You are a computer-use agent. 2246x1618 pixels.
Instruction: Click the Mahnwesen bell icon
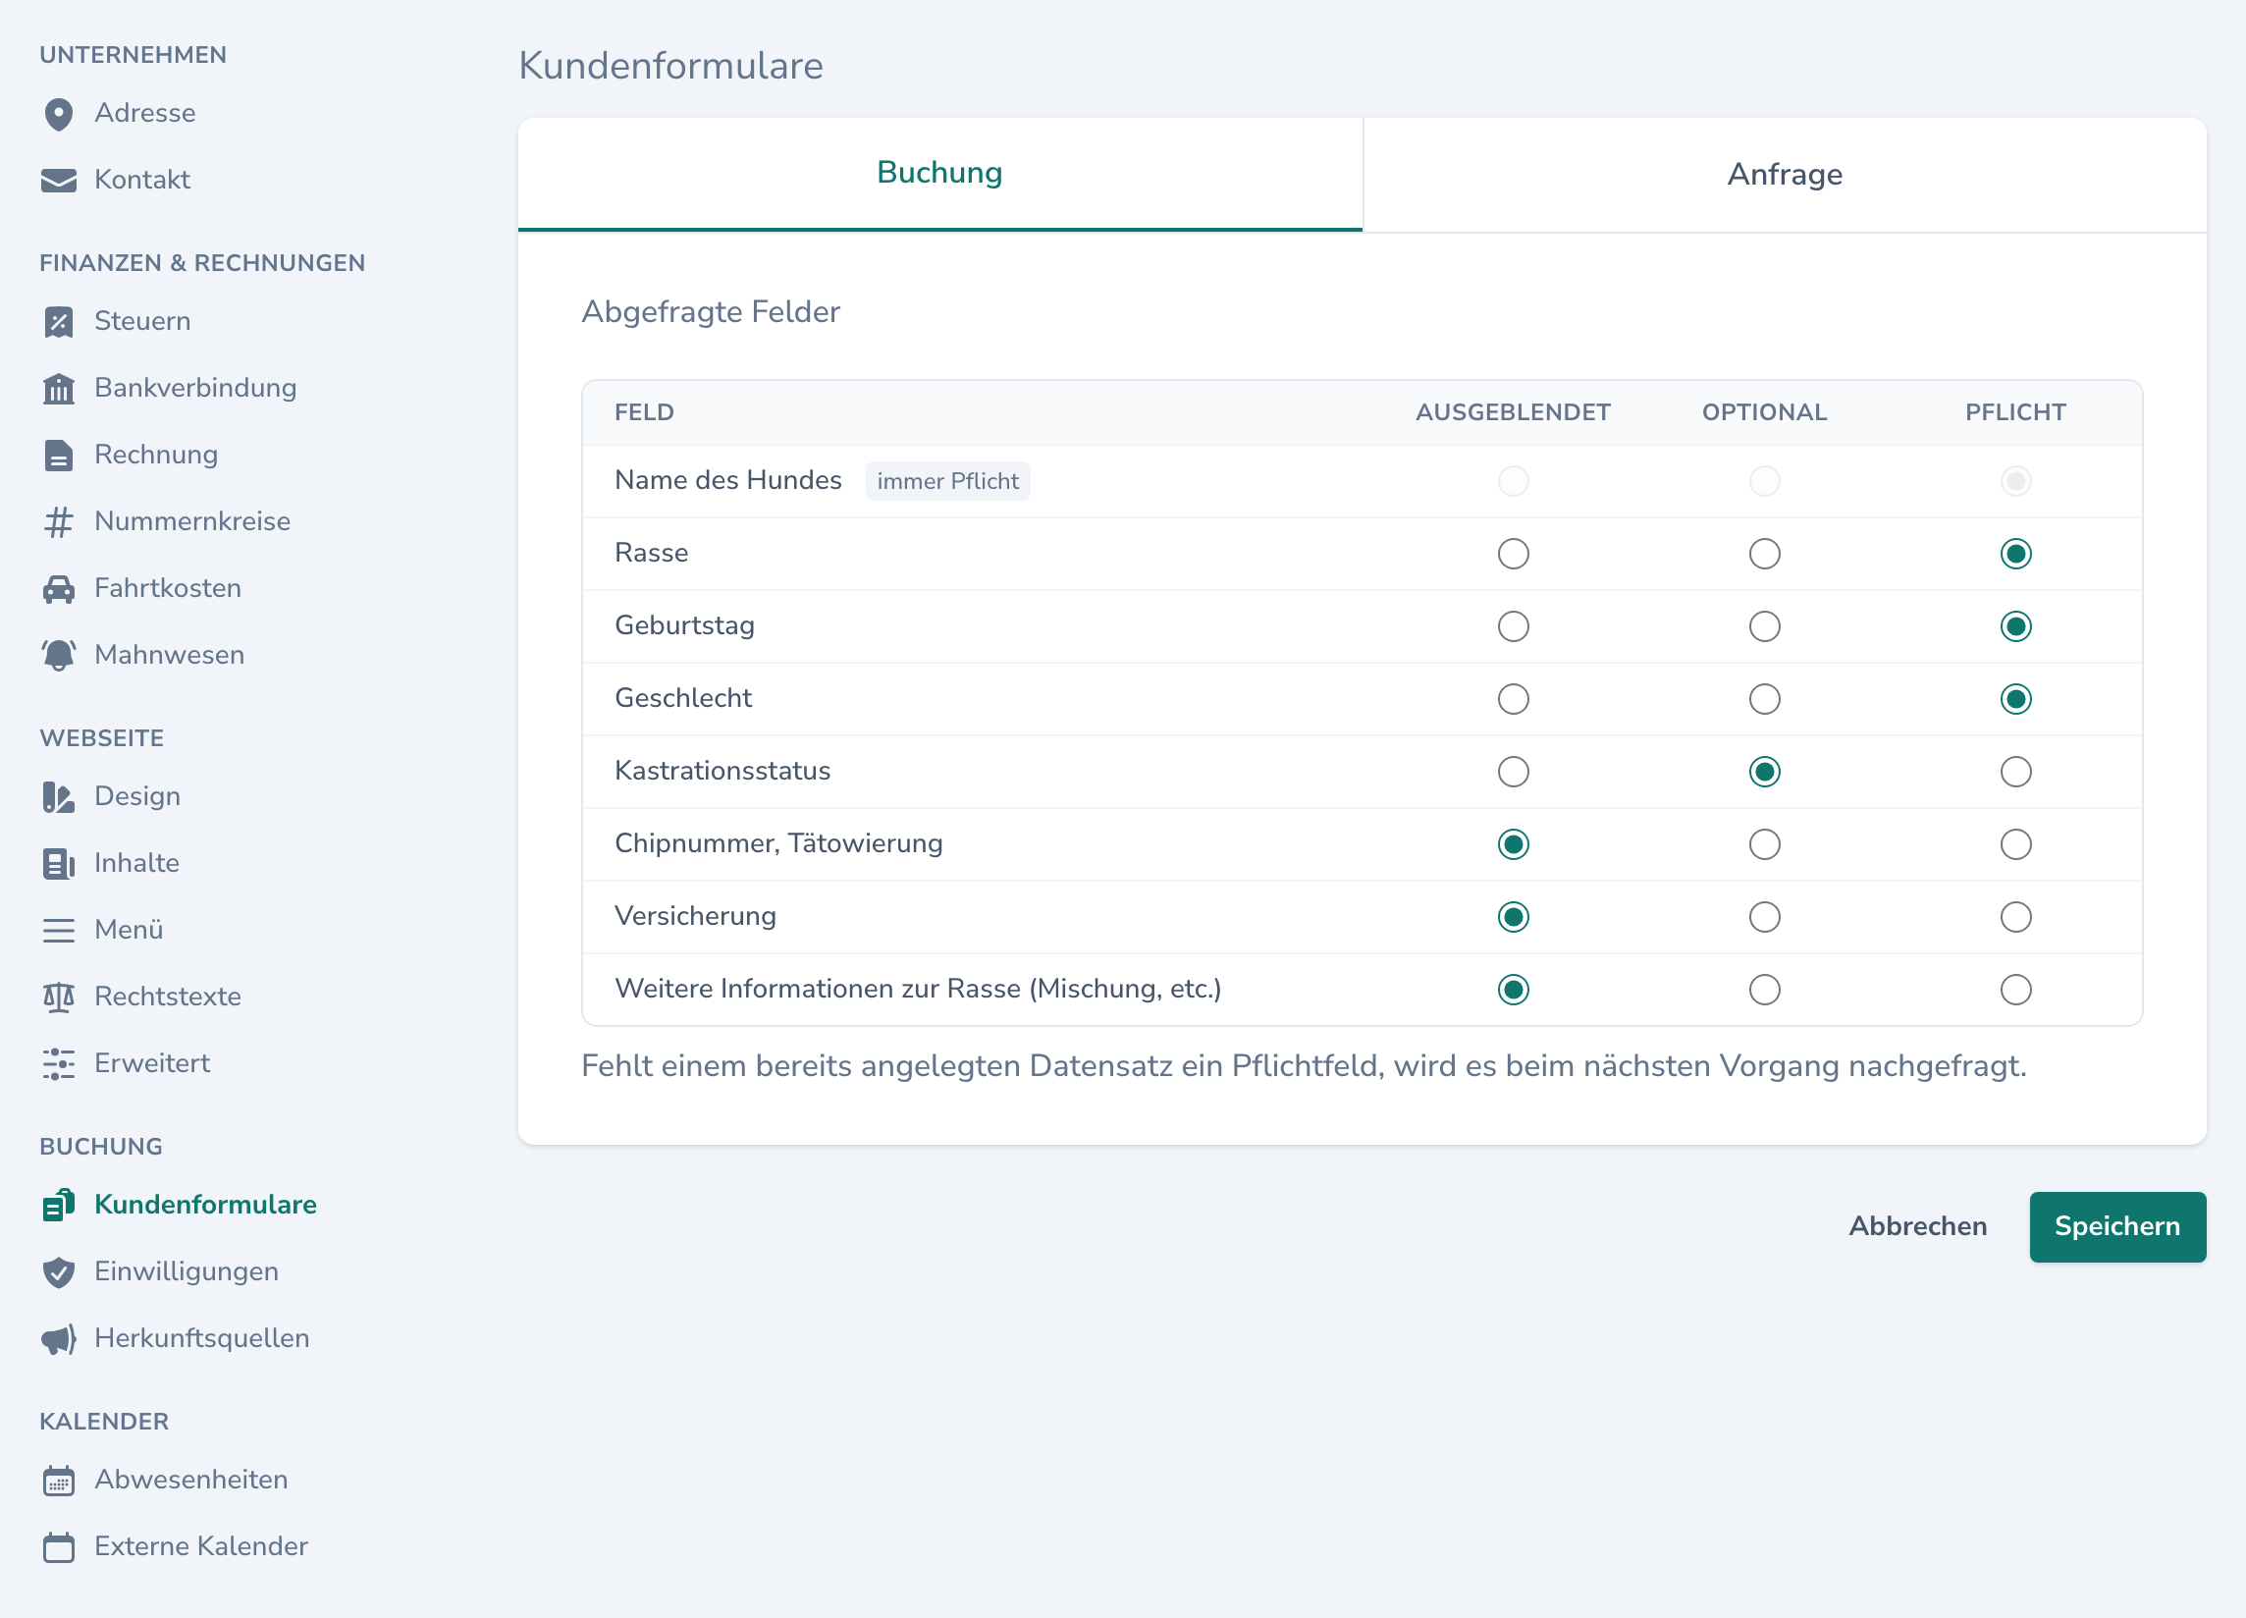59,656
